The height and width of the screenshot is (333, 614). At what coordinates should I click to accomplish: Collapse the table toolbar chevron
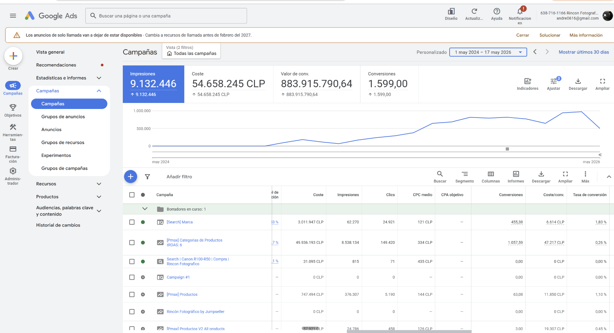(x=609, y=177)
